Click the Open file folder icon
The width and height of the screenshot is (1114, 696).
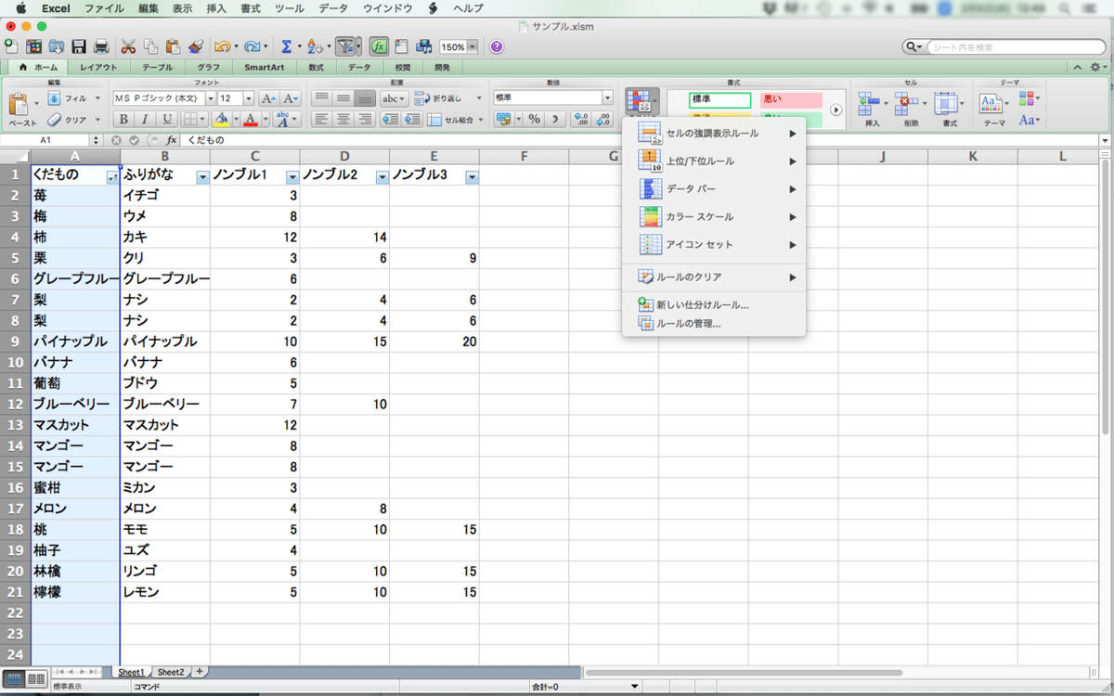pyautogui.click(x=57, y=46)
